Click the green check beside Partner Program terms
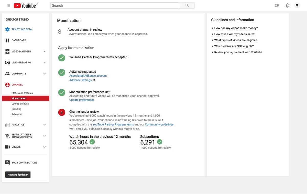 click(62, 58)
